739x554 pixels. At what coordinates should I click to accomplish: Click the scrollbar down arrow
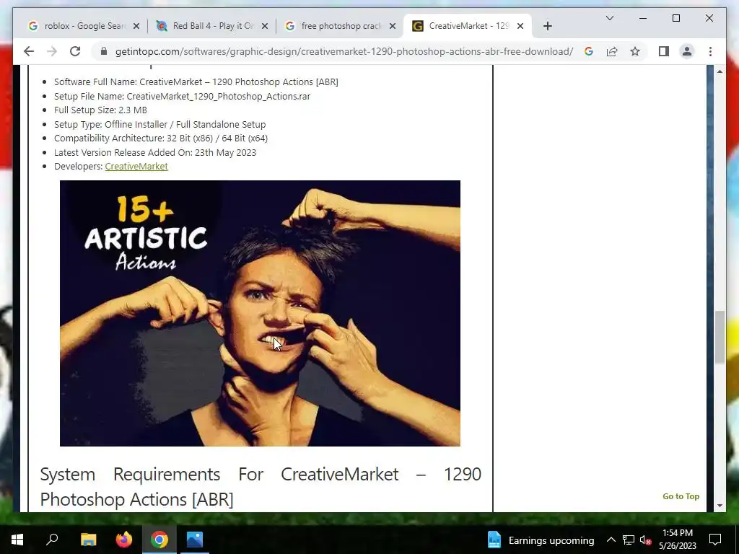point(720,506)
